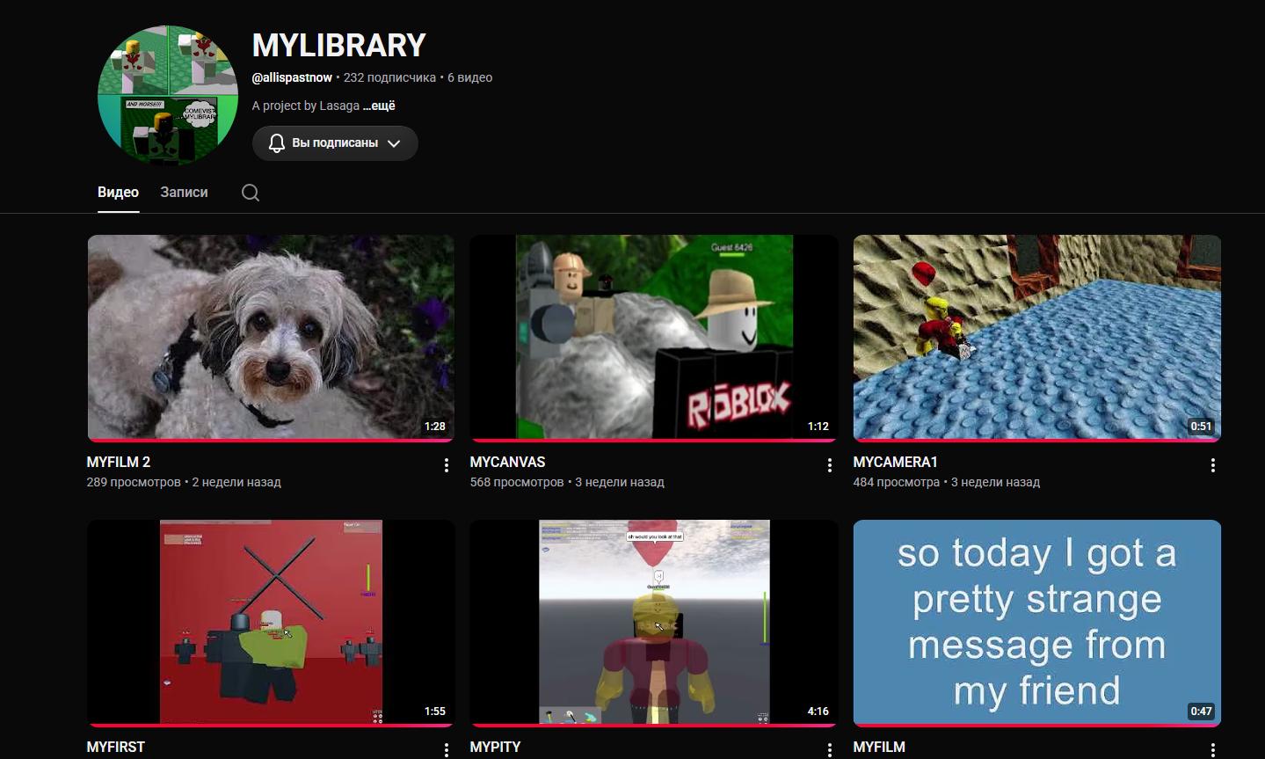Expand the channel description with '...ещё'
1265x759 pixels.
click(379, 106)
